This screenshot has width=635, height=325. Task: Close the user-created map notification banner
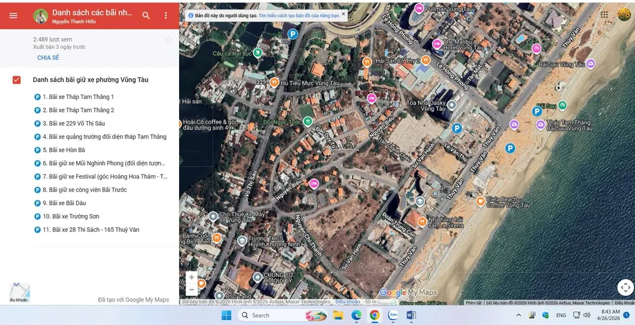pyautogui.click(x=344, y=13)
